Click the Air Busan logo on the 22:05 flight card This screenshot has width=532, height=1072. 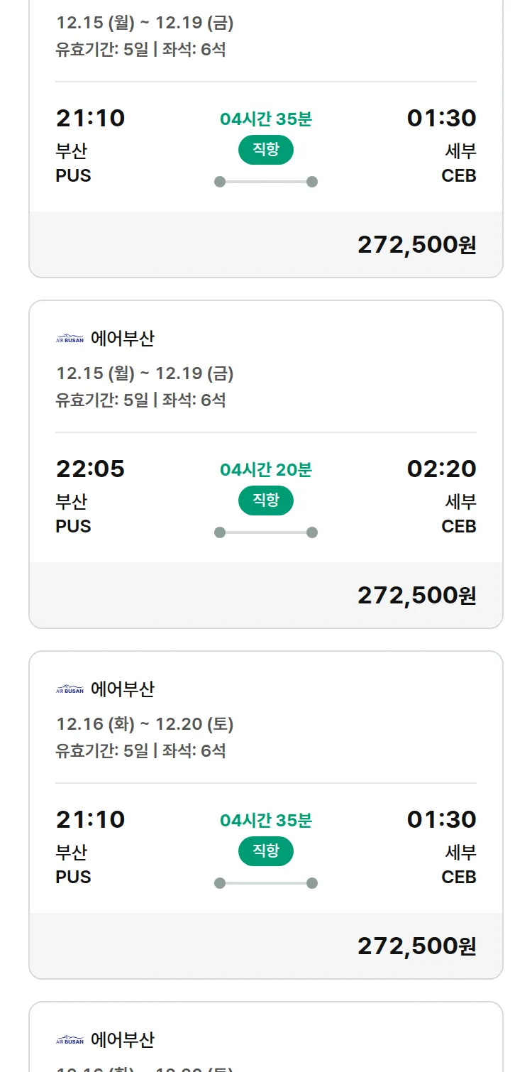click(70, 339)
